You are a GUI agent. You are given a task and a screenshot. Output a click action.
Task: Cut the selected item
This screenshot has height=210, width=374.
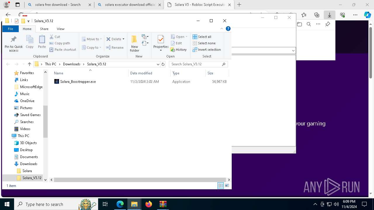click(55, 37)
